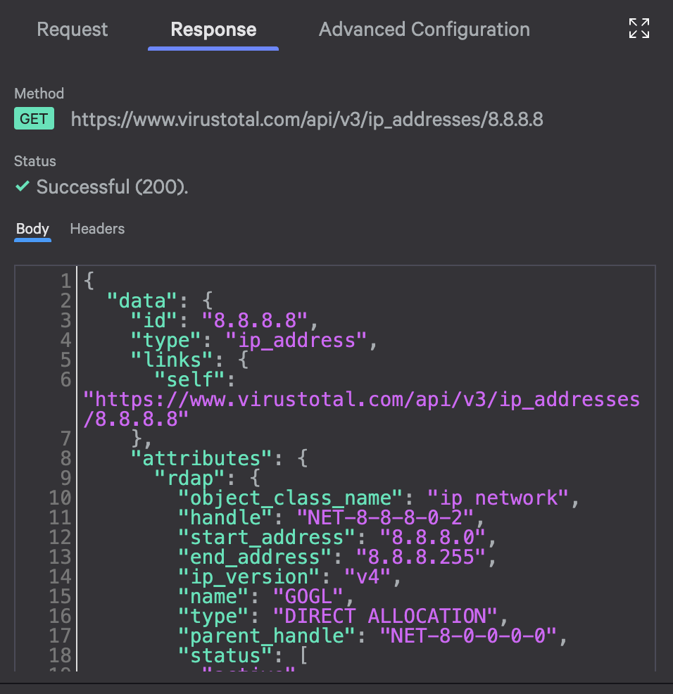The width and height of the screenshot is (673, 694).
Task: Select the Body sub-tab
Action: click(32, 229)
